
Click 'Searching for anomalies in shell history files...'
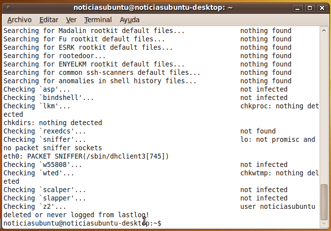pos(100,81)
